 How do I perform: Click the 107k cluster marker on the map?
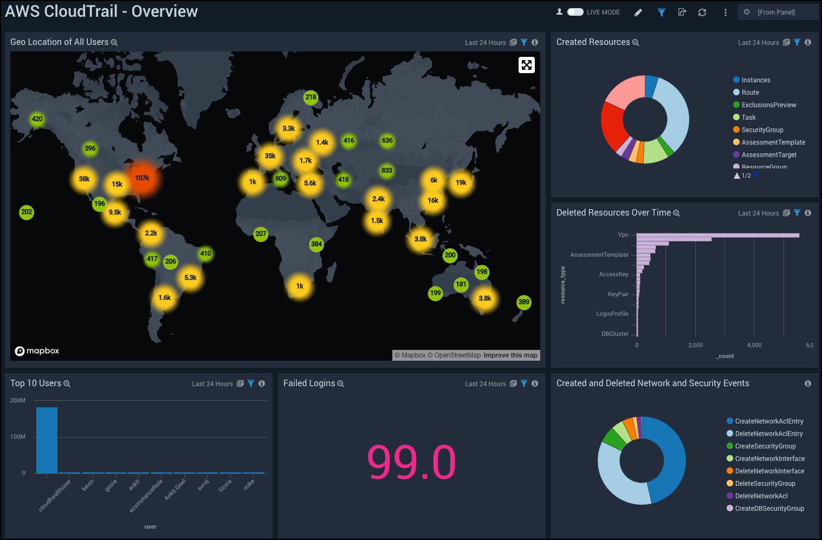(143, 177)
